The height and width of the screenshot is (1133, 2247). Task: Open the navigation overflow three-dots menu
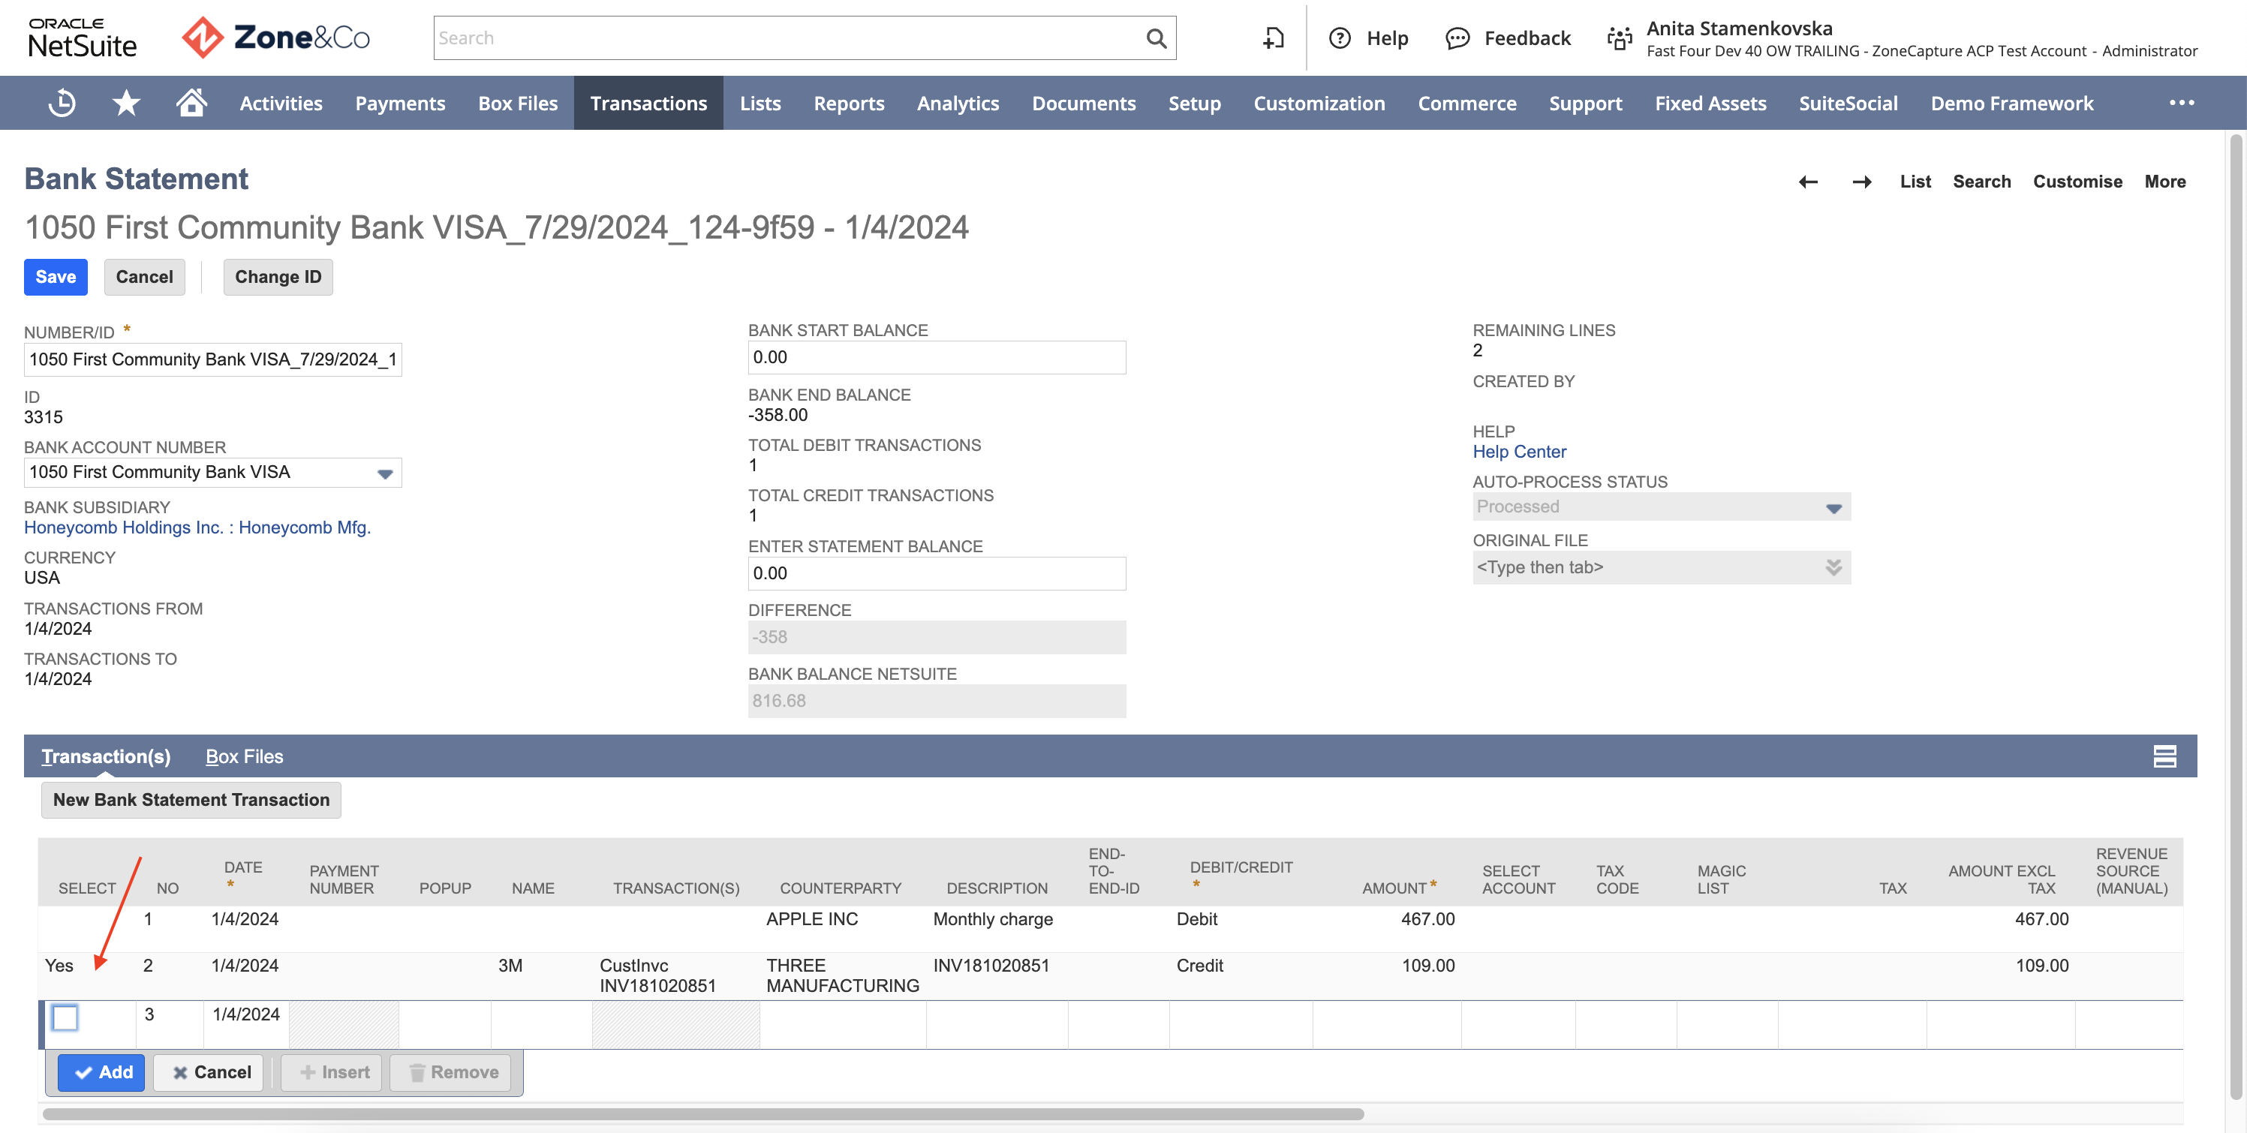(2182, 103)
